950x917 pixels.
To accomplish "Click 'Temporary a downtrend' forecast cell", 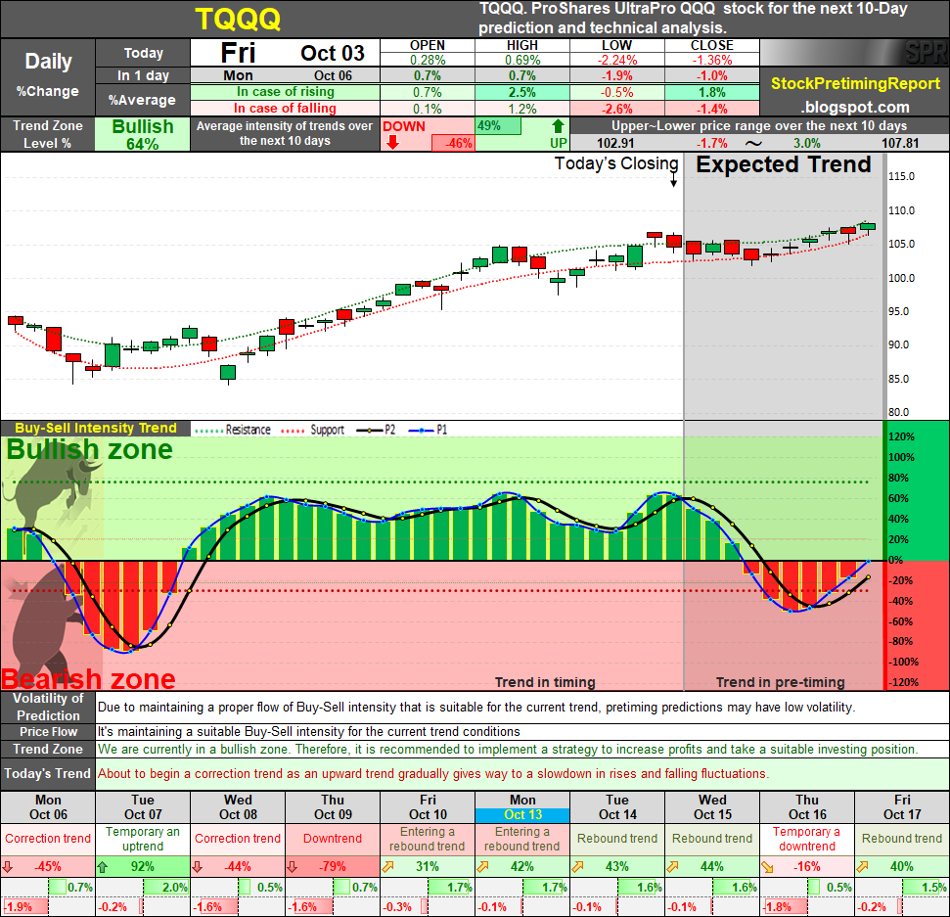I will (807, 839).
